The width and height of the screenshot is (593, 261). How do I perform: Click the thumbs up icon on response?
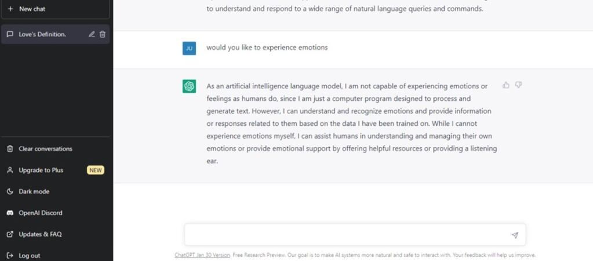[x=506, y=85]
